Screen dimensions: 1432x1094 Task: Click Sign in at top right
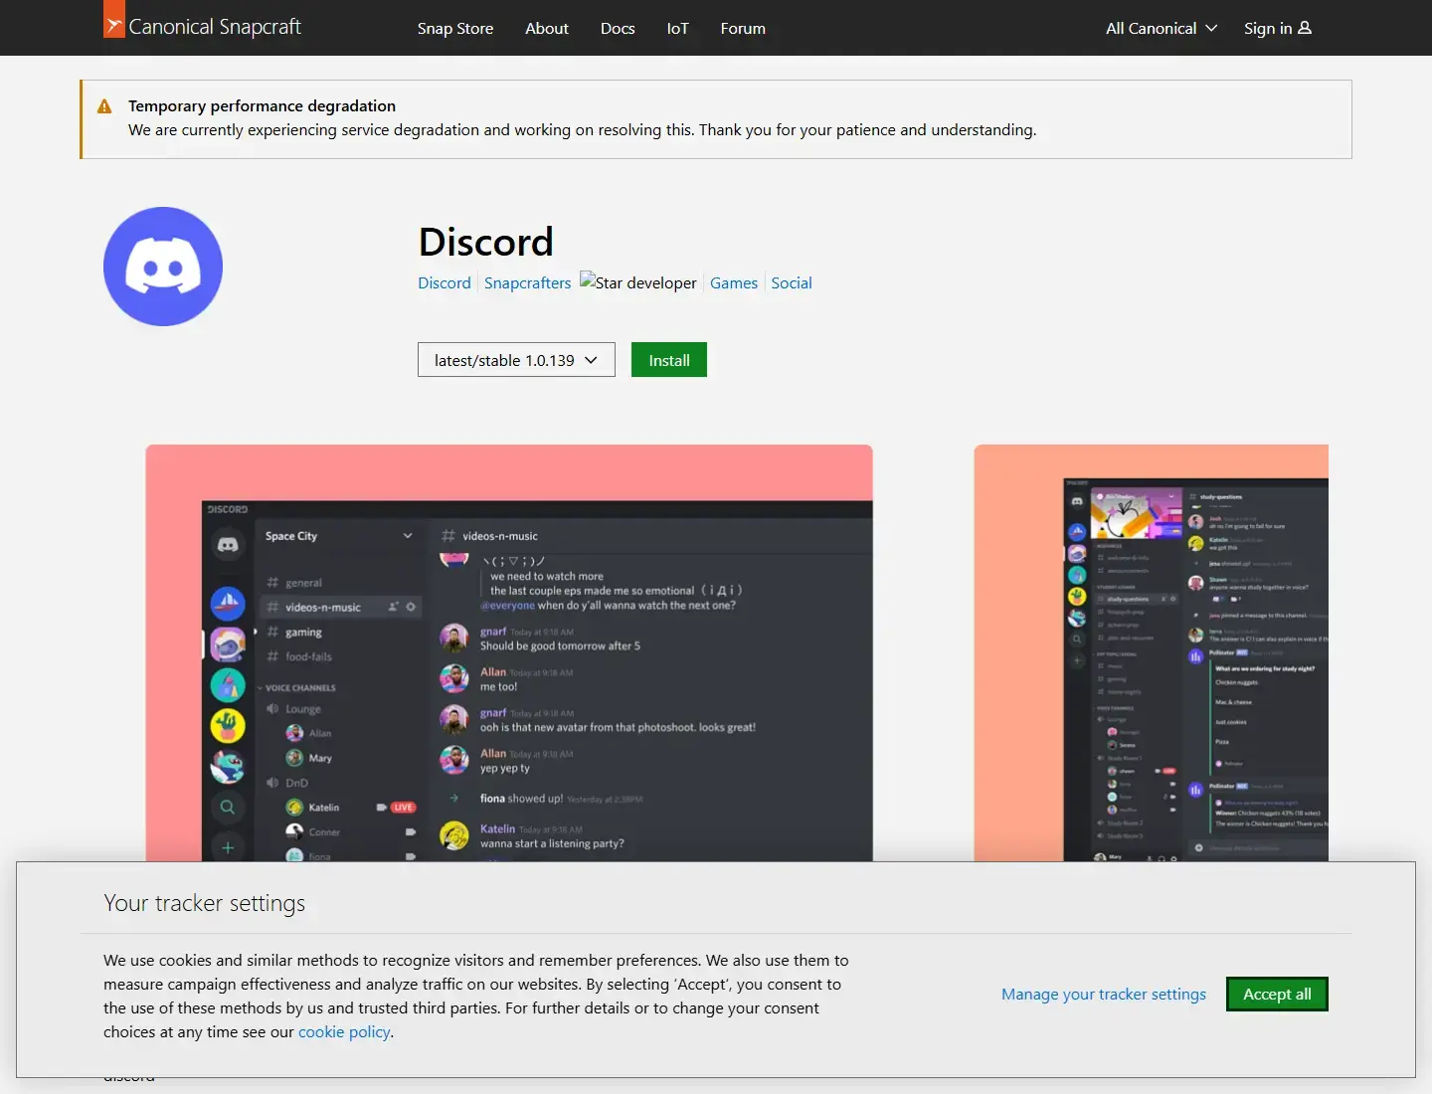pyautogui.click(x=1278, y=28)
